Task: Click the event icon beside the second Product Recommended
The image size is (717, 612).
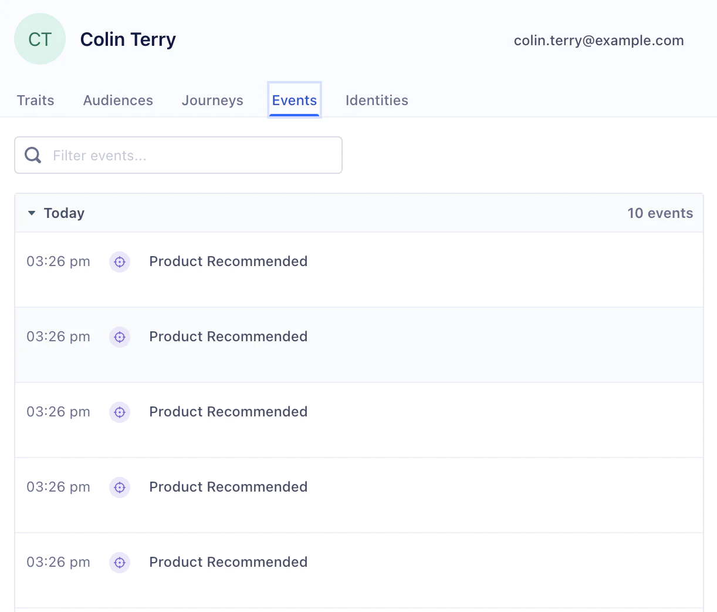Action: point(120,337)
